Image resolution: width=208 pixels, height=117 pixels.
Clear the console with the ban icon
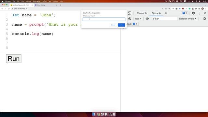[130, 19]
